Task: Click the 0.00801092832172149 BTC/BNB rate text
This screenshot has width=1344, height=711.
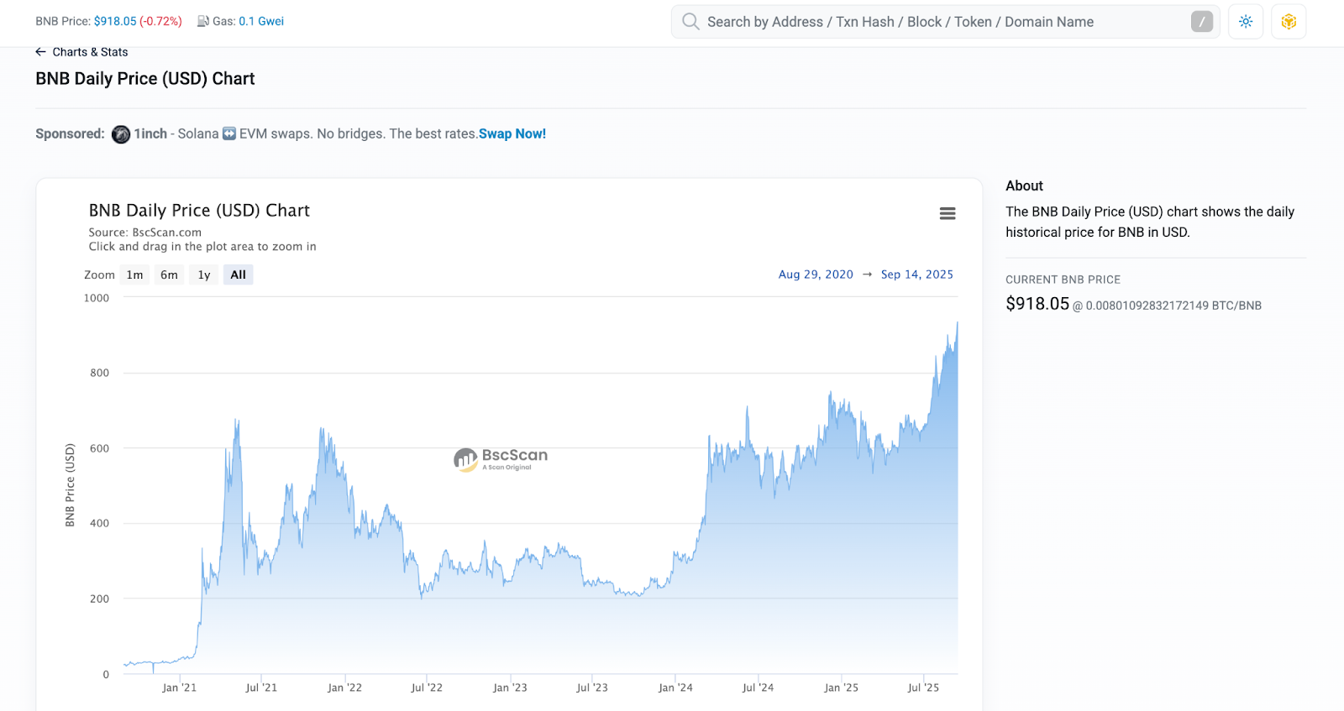Action: pos(1173,306)
